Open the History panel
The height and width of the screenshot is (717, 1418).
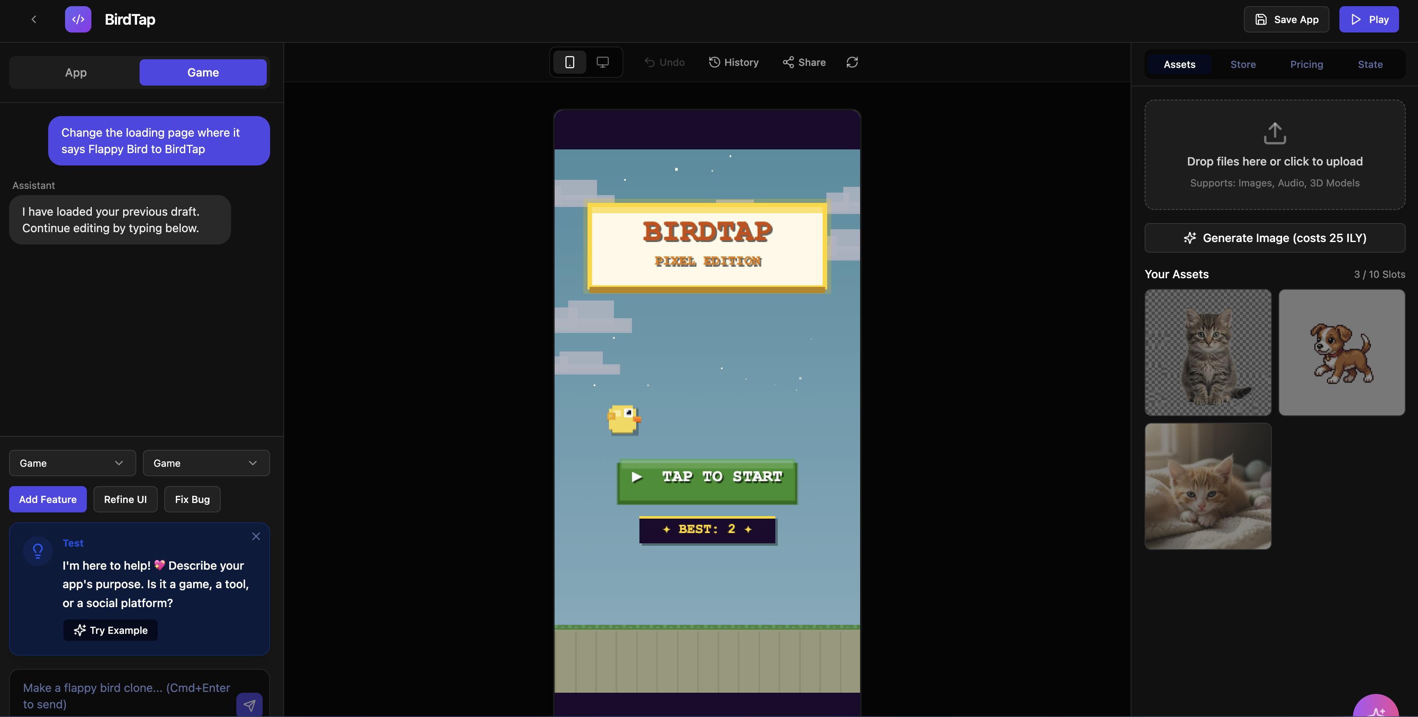click(x=734, y=62)
